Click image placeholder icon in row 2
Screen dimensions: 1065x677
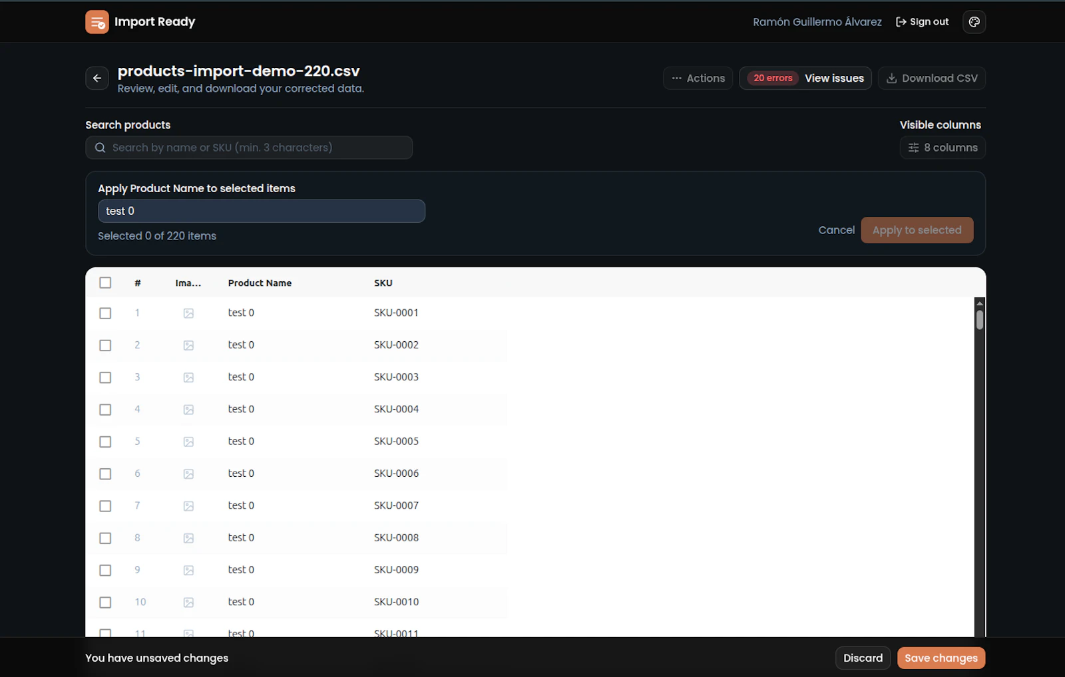pos(188,345)
